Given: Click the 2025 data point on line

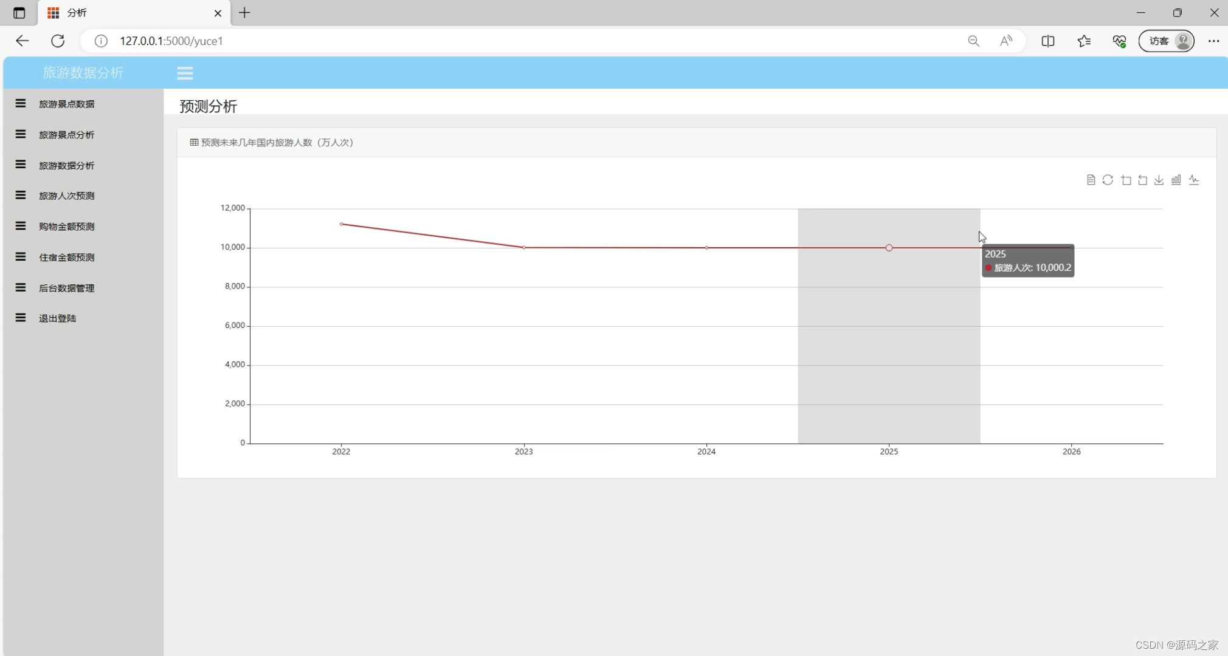Looking at the screenshot, I should coord(889,248).
